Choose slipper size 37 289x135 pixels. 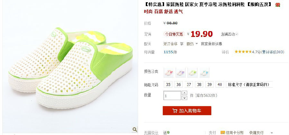click(189, 85)
